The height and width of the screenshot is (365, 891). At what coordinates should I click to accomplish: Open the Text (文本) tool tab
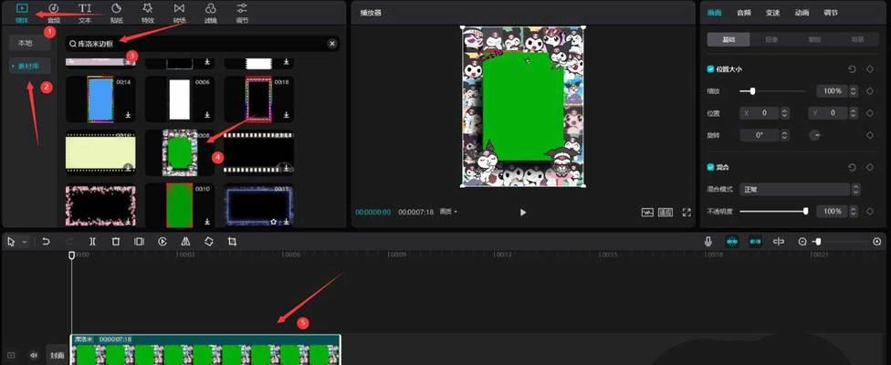click(x=85, y=13)
